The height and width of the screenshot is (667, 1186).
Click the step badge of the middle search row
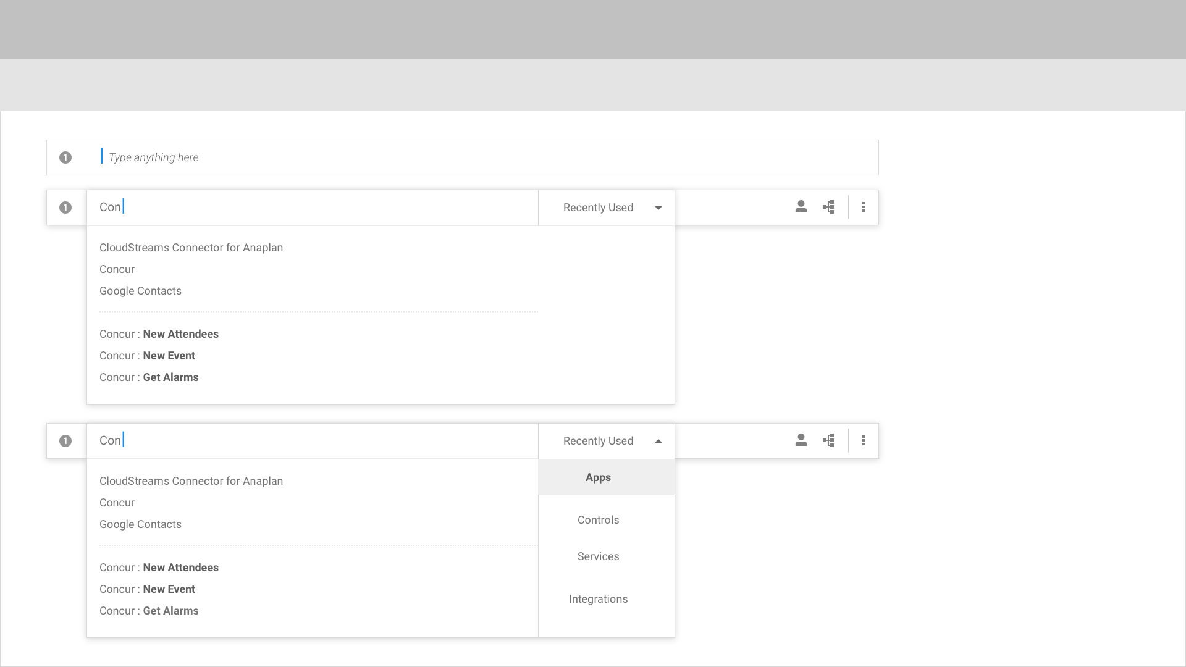click(65, 208)
